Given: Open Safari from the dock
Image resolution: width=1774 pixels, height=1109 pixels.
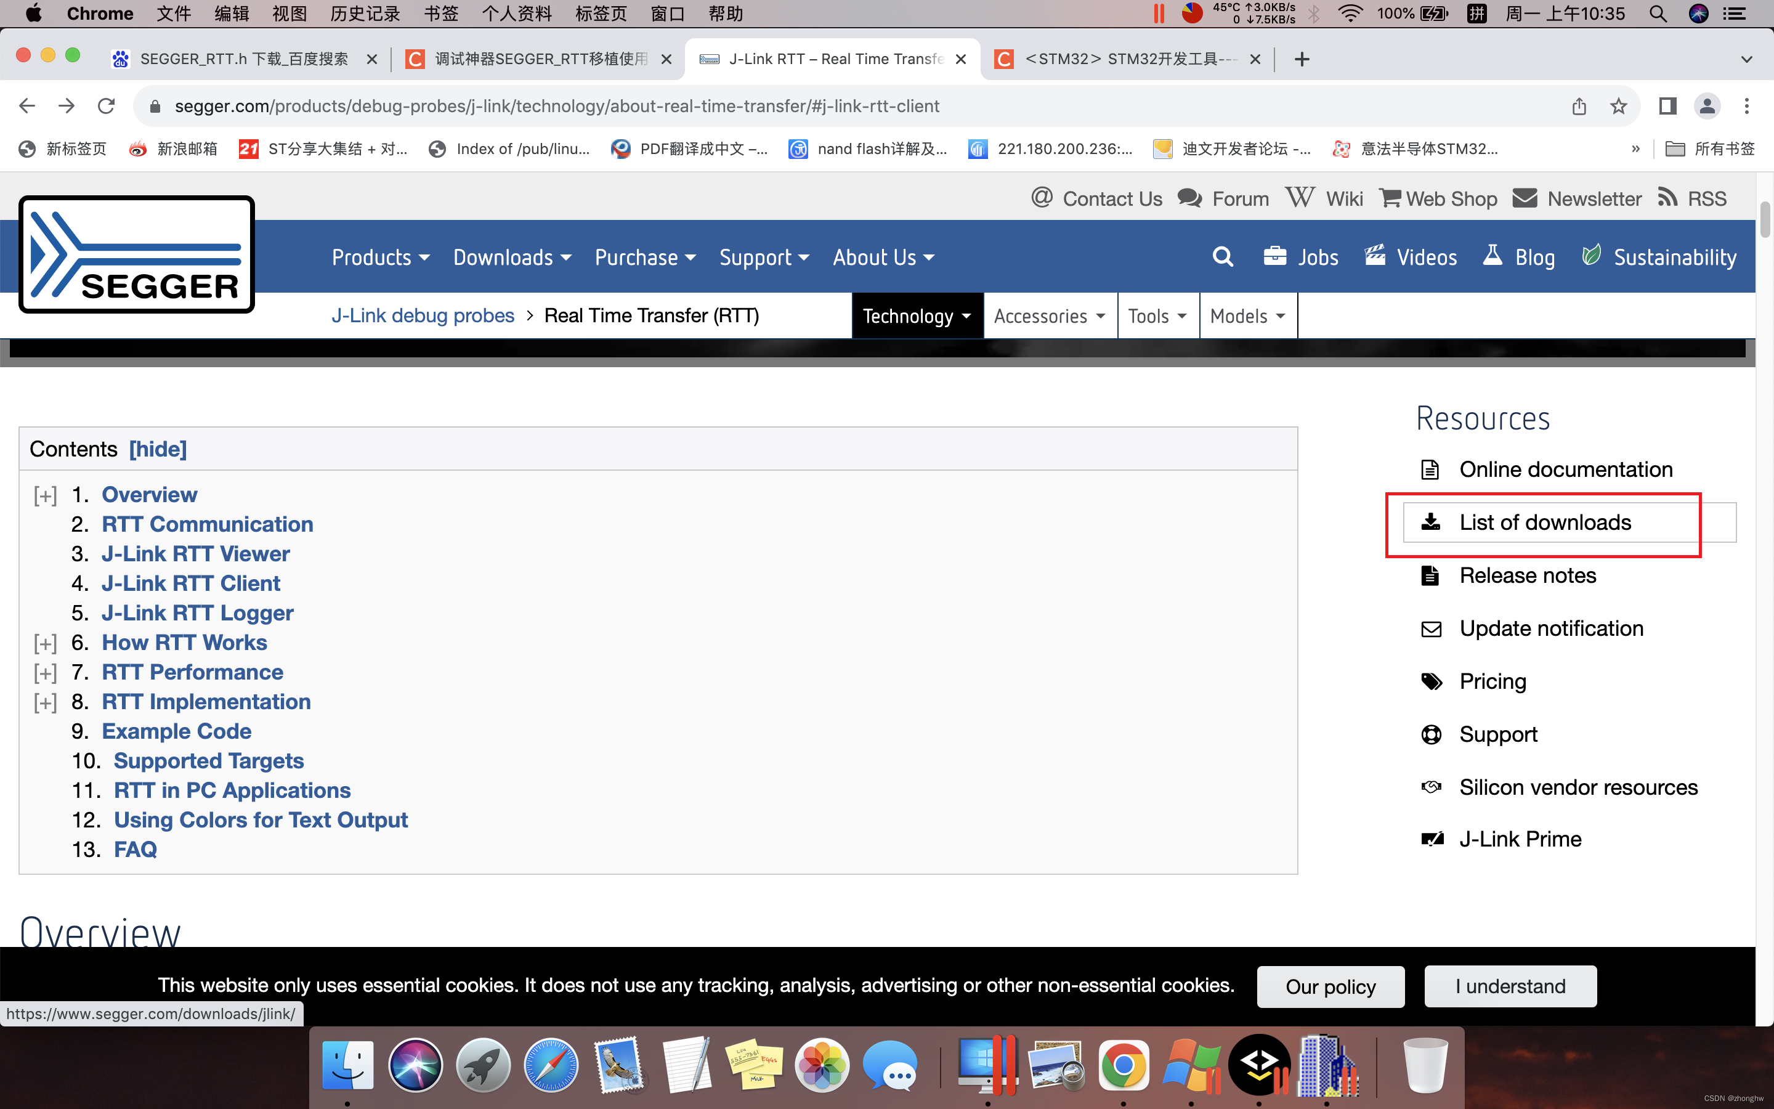Looking at the screenshot, I should coord(551,1064).
